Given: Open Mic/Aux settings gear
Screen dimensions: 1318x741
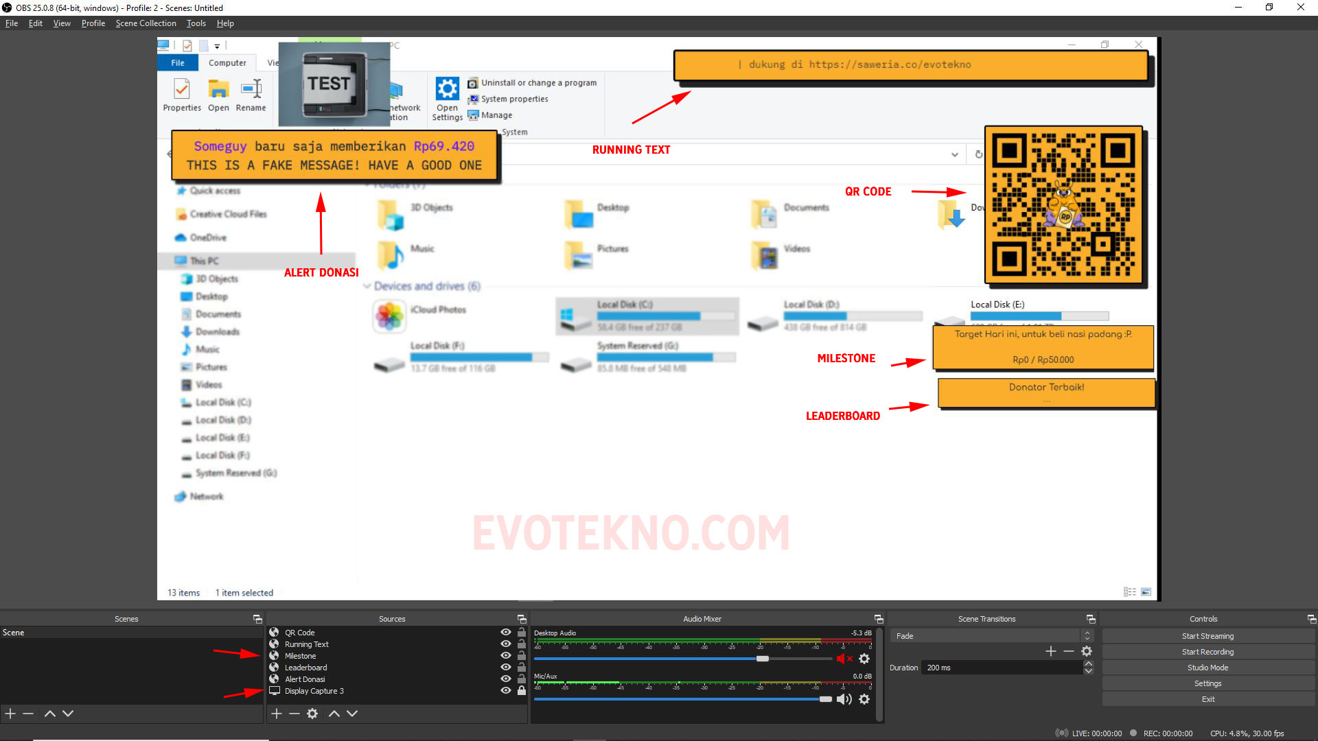Looking at the screenshot, I should pyautogui.click(x=864, y=699).
